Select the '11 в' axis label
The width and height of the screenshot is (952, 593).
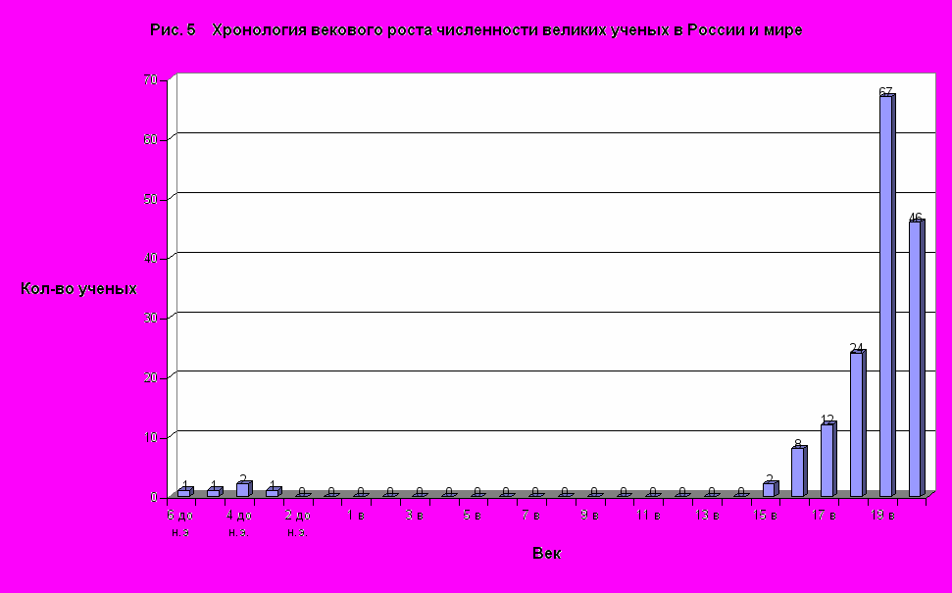pyautogui.click(x=648, y=515)
